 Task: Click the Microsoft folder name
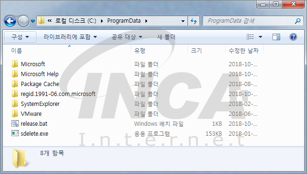coord(33,64)
